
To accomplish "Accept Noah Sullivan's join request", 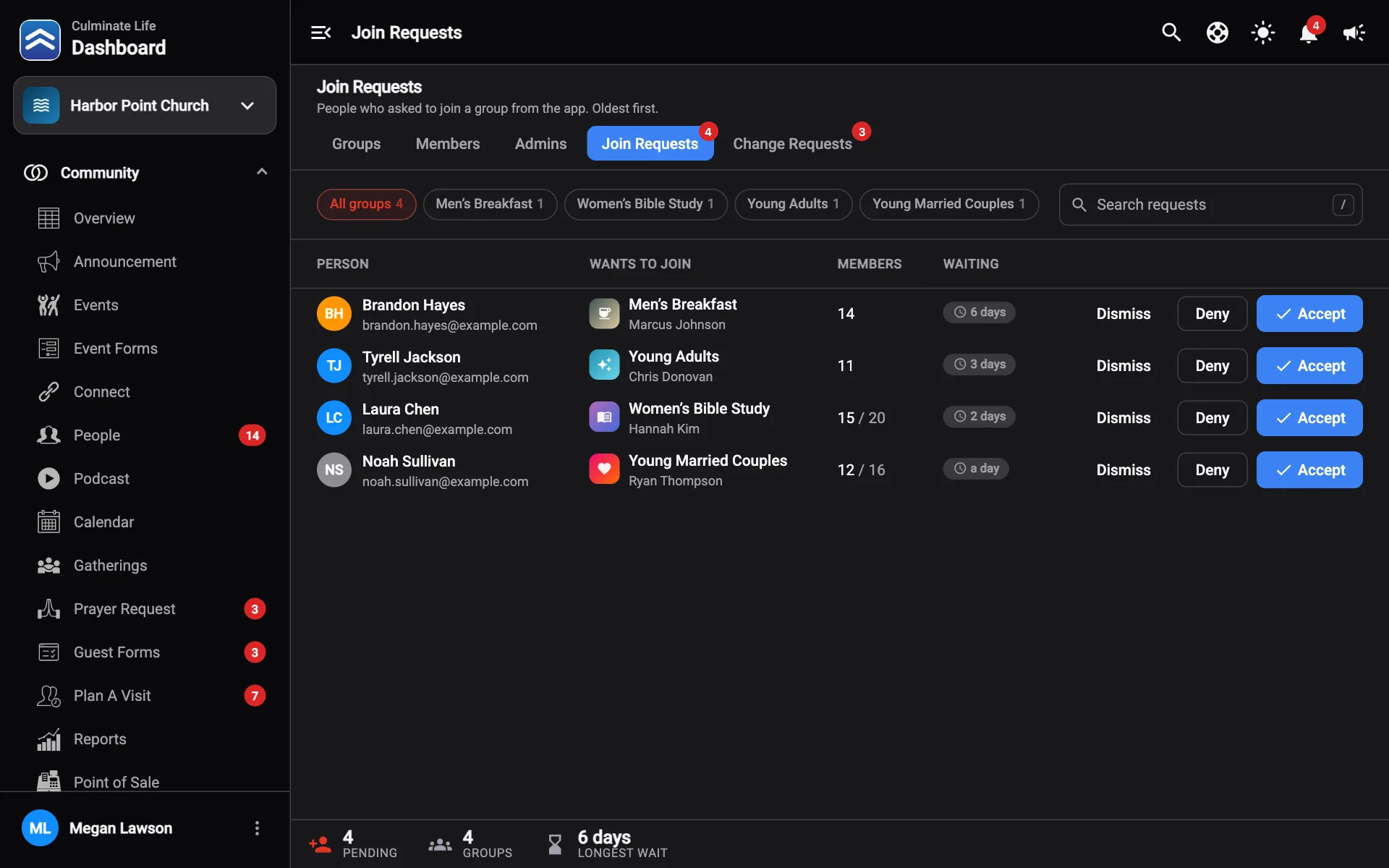I will [x=1309, y=470].
